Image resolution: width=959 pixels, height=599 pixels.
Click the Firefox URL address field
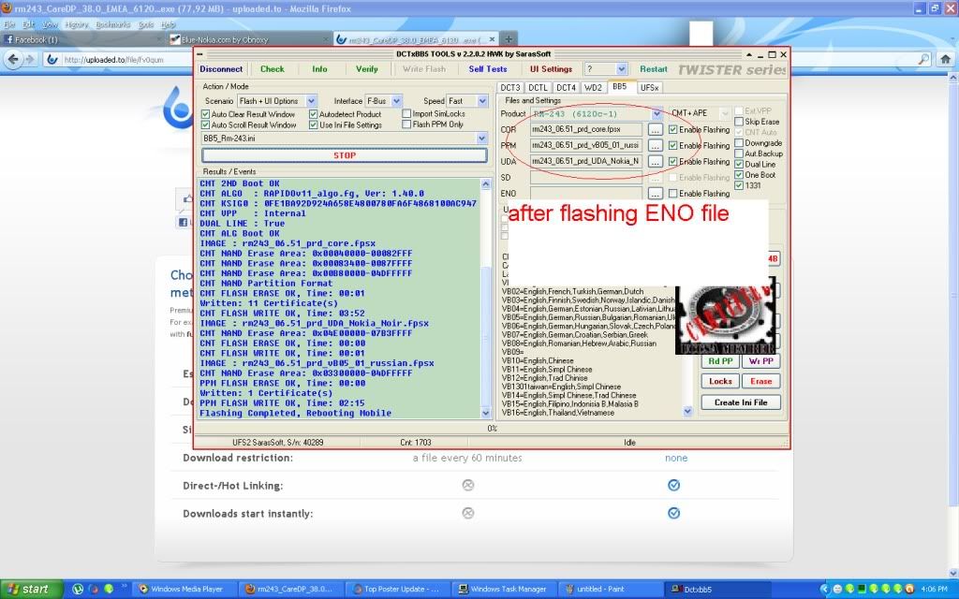click(x=116, y=59)
